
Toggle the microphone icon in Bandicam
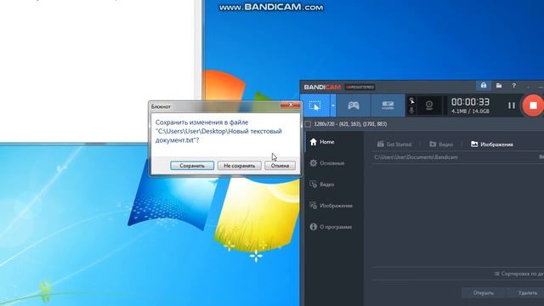411,110
